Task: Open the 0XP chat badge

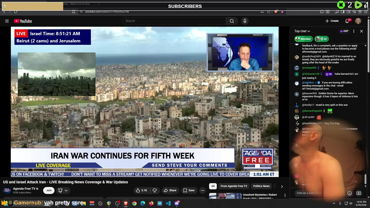Action: [344, 31]
